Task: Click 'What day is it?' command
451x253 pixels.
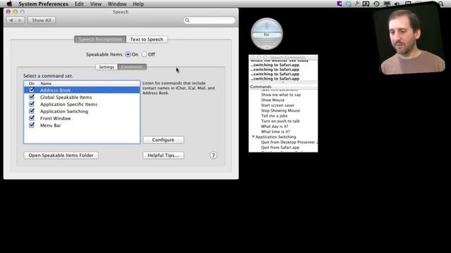Action: pyautogui.click(x=274, y=126)
